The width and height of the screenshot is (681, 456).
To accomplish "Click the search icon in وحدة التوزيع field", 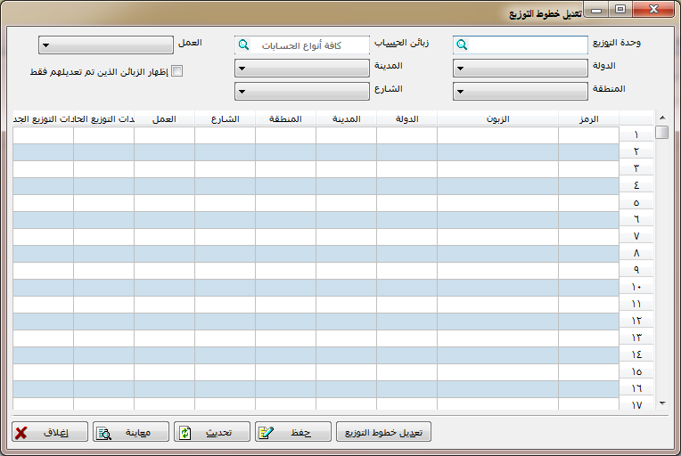I will [x=461, y=45].
